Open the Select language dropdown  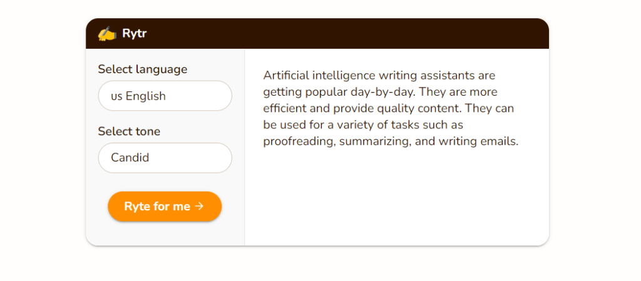pos(165,96)
